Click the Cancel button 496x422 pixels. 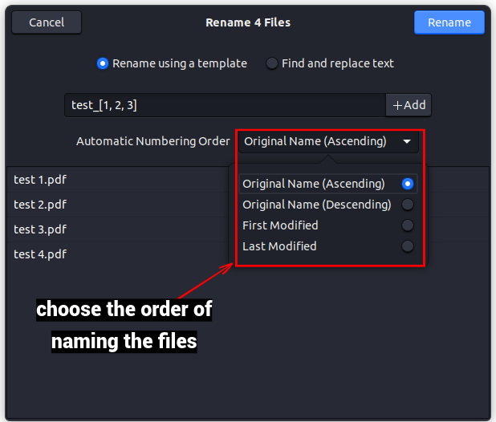(47, 22)
